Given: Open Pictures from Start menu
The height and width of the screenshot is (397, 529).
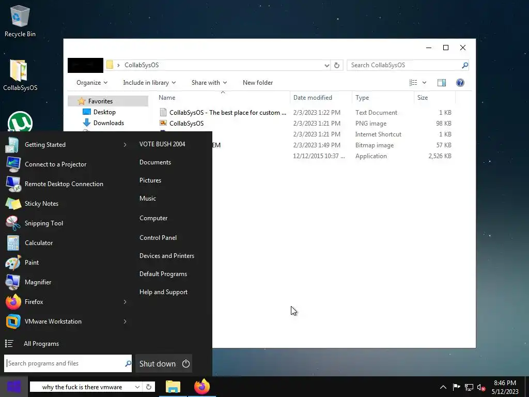Looking at the screenshot, I should [x=150, y=180].
